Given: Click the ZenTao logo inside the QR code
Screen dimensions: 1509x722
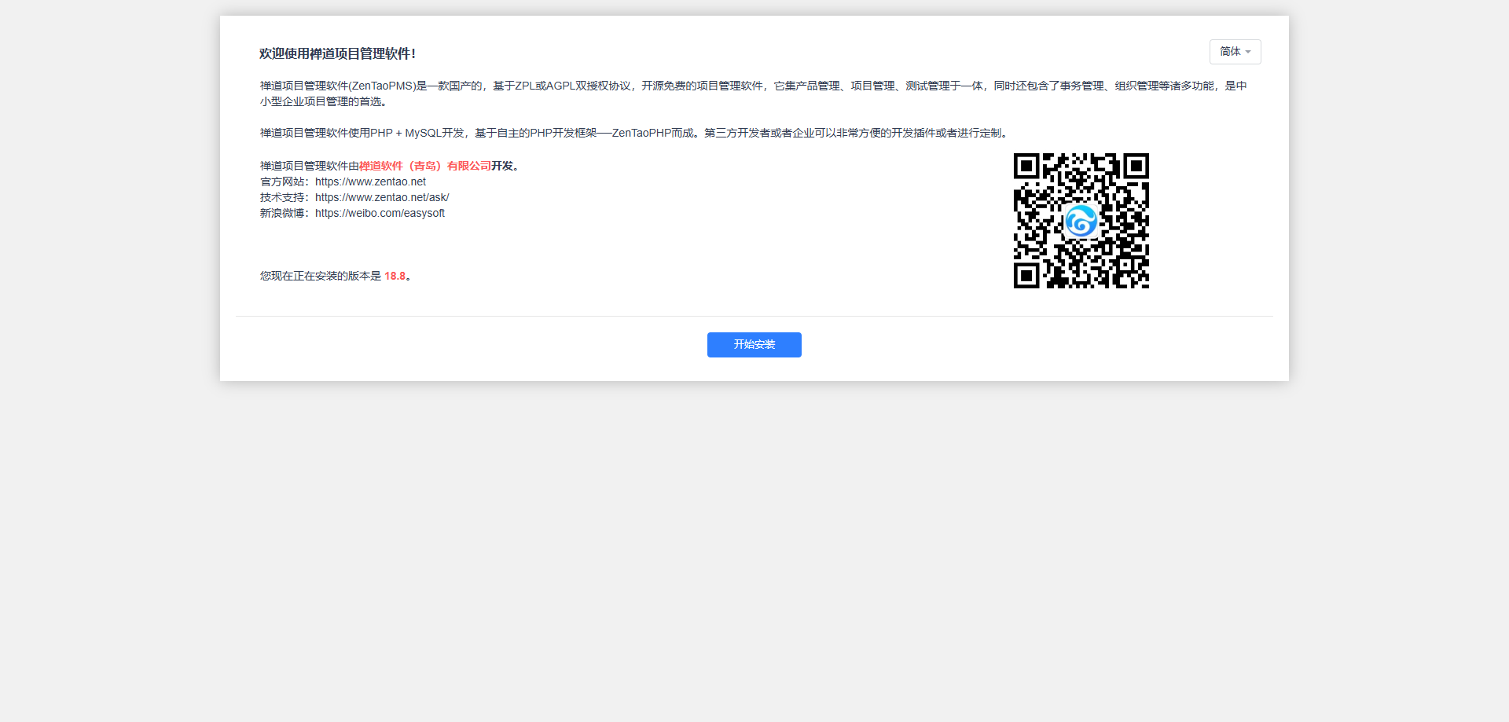Looking at the screenshot, I should pyautogui.click(x=1081, y=221).
